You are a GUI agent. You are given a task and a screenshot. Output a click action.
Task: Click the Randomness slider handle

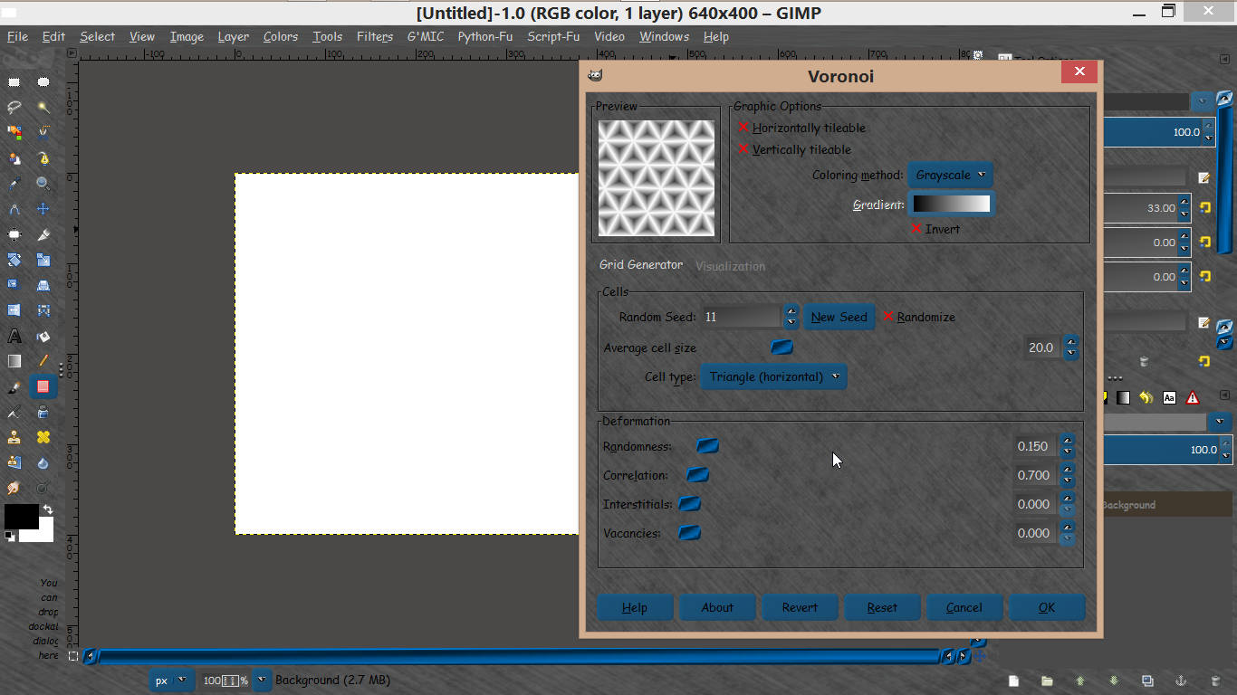[x=707, y=445]
